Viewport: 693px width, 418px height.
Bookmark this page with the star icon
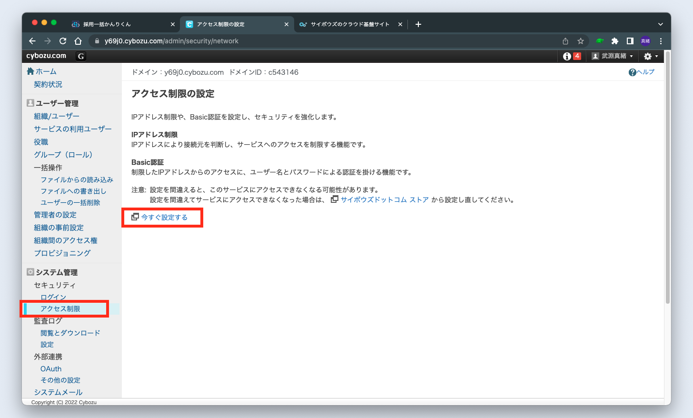pyautogui.click(x=580, y=41)
